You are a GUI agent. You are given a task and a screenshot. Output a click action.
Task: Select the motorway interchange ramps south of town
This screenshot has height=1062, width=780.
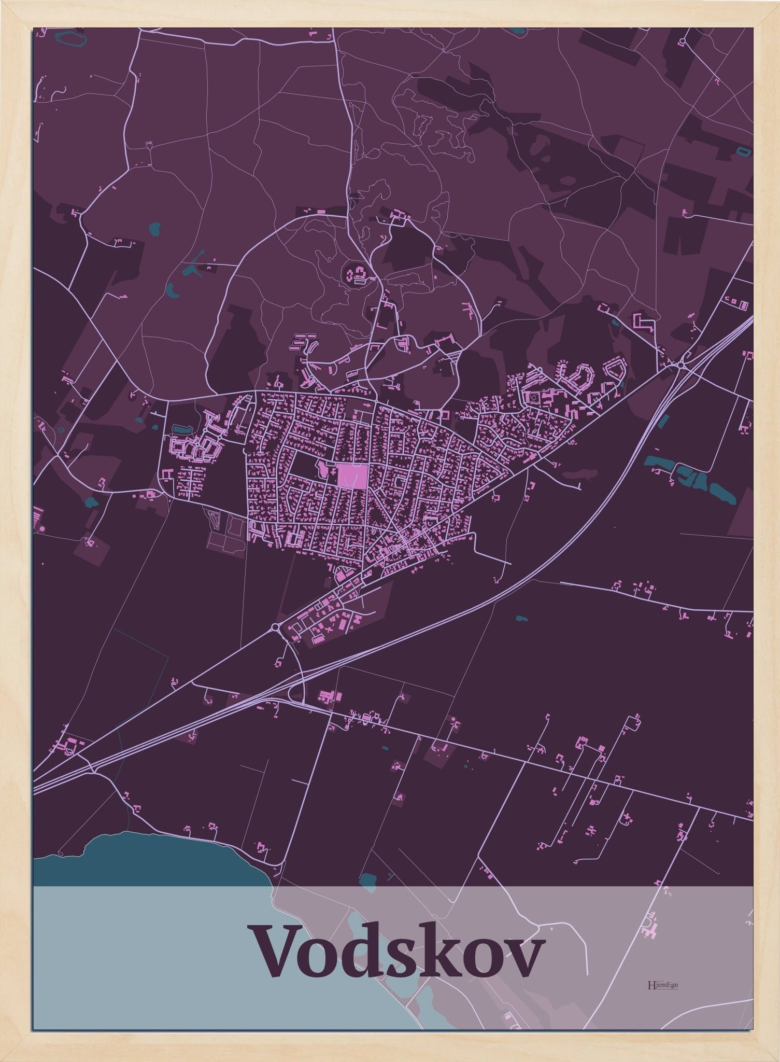[295, 685]
